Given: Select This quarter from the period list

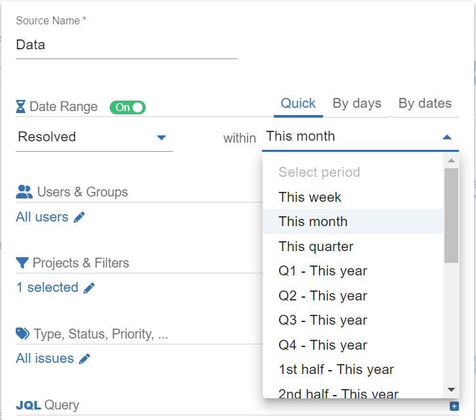Looking at the screenshot, I should (316, 246).
